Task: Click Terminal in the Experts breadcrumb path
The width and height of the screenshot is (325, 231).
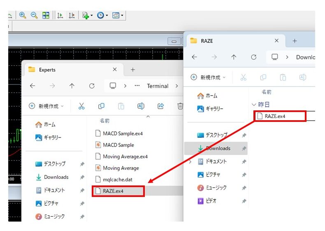Action: tap(158, 86)
